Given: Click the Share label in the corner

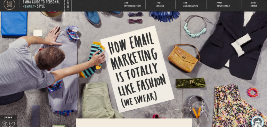Looking at the screenshot, I should pos(8,118).
